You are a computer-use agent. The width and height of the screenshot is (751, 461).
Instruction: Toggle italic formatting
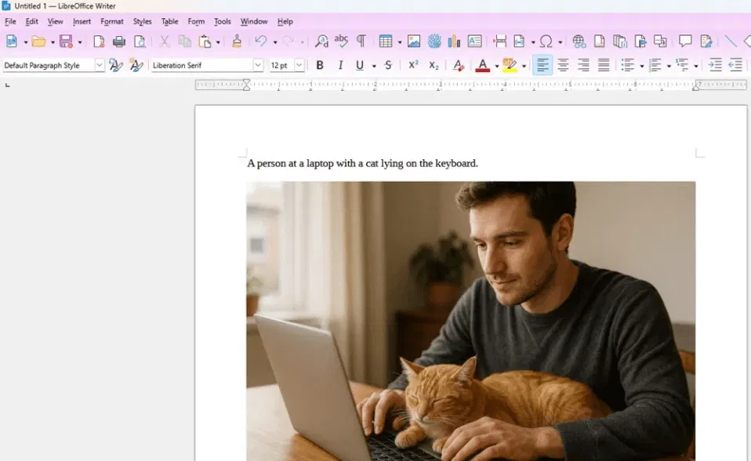coord(340,64)
